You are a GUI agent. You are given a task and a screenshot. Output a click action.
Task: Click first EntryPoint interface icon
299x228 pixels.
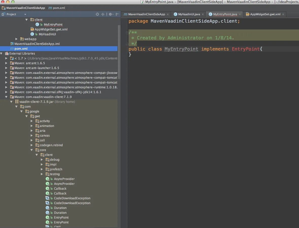pos(47,218)
